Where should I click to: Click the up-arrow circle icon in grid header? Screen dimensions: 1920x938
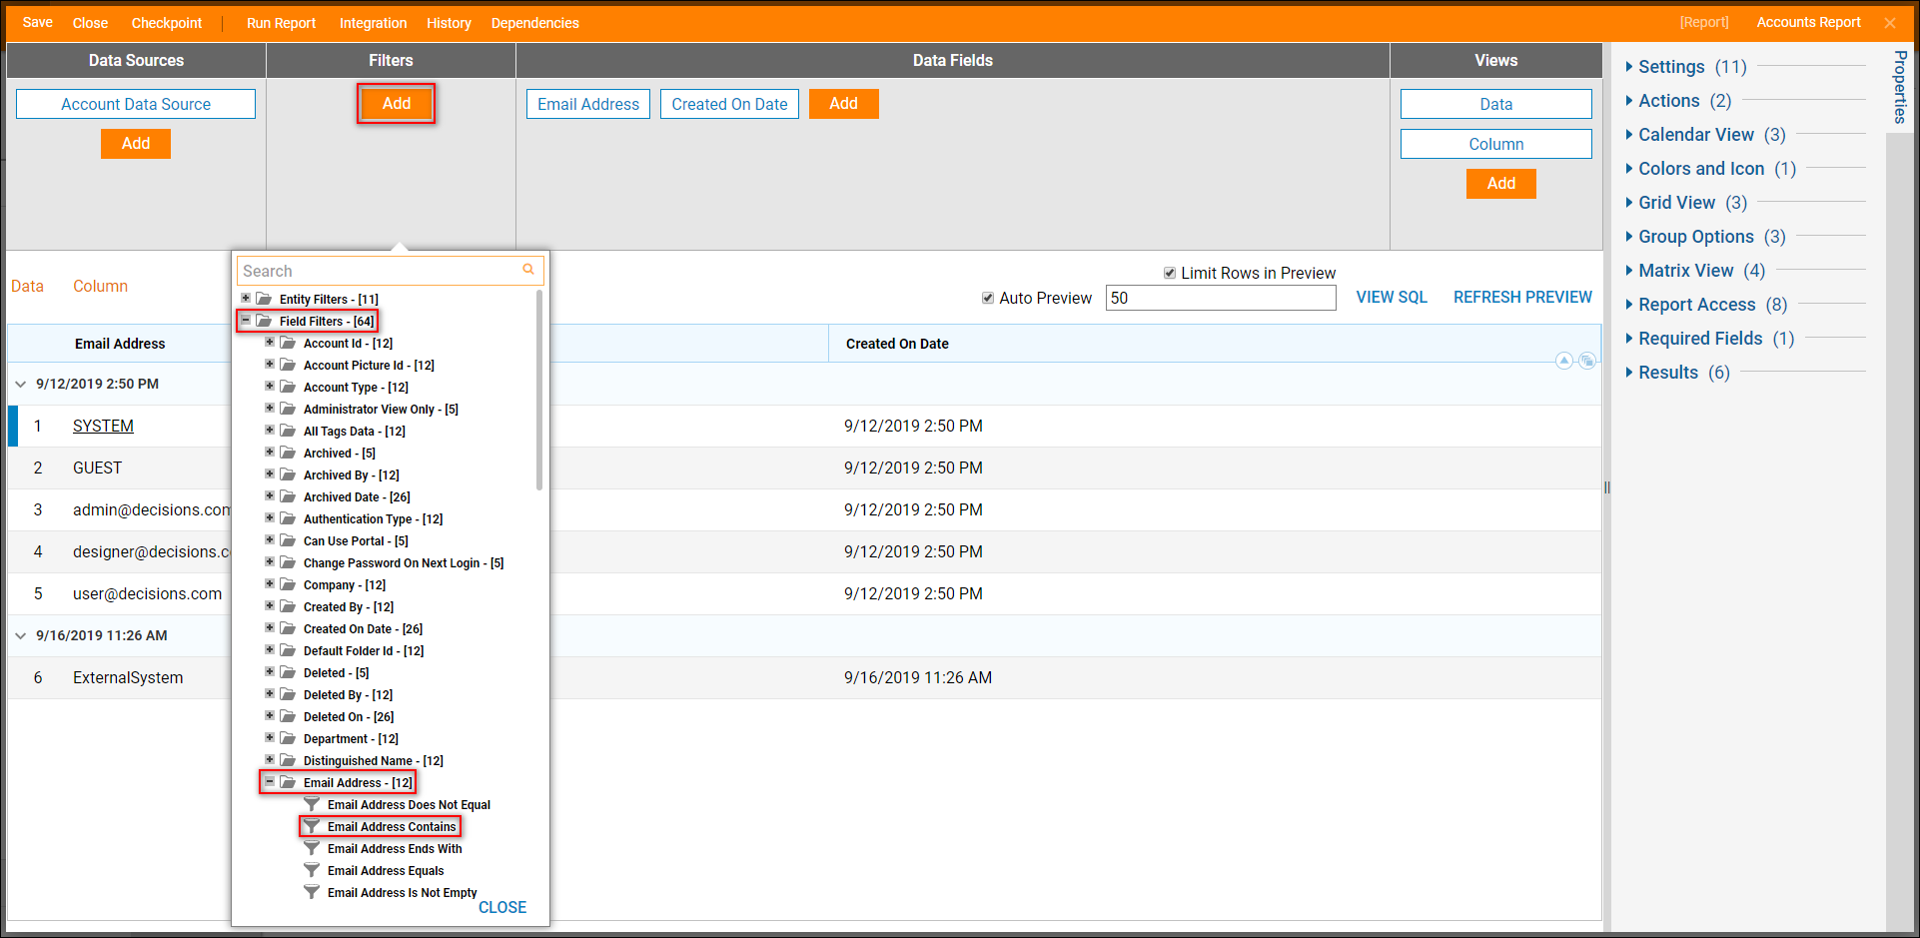pyautogui.click(x=1564, y=361)
